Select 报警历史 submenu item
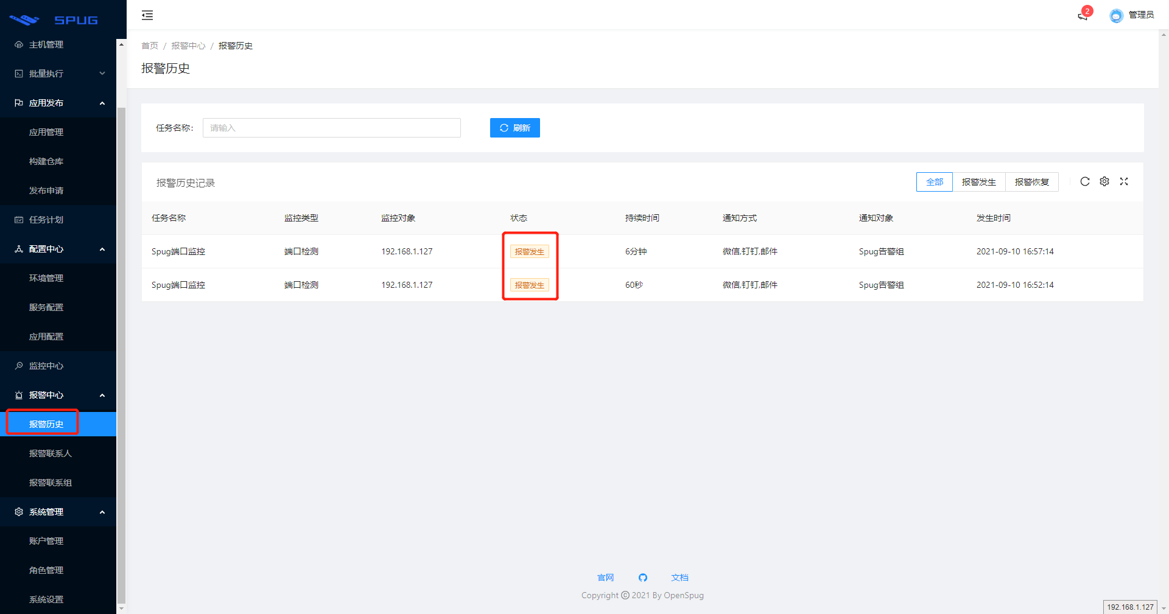Viewport: 1169px width, 614px height. tap(58, 424)
